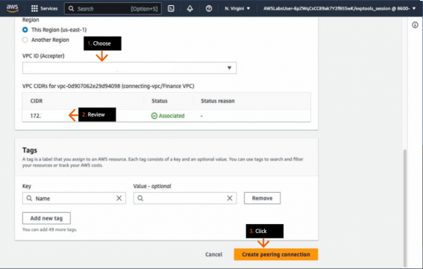The image size is (423, 269).
Task: Open the Services grid menu
Action: (x=34, y=8)
